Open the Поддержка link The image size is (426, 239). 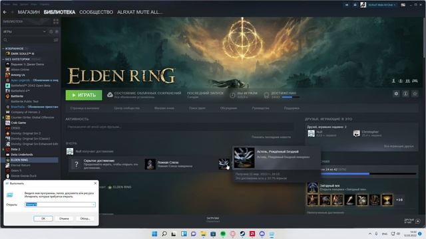[x=292, y=108]
